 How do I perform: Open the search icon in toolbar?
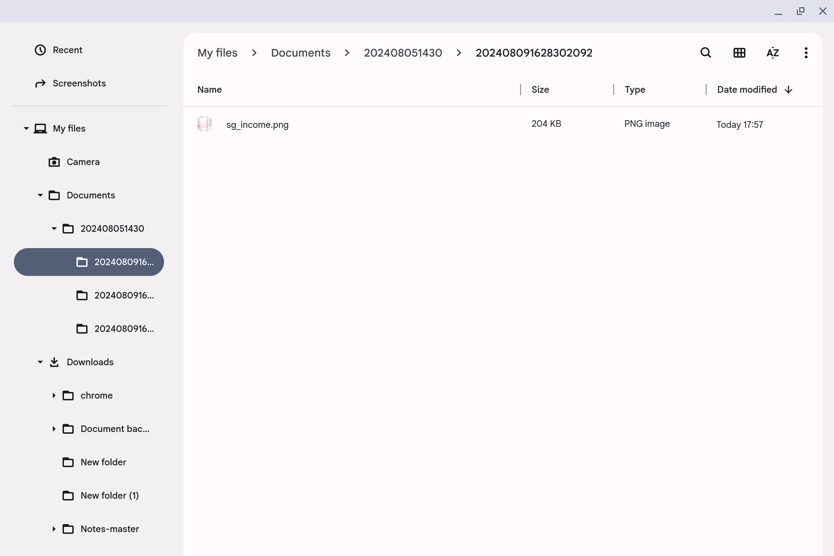706,53
